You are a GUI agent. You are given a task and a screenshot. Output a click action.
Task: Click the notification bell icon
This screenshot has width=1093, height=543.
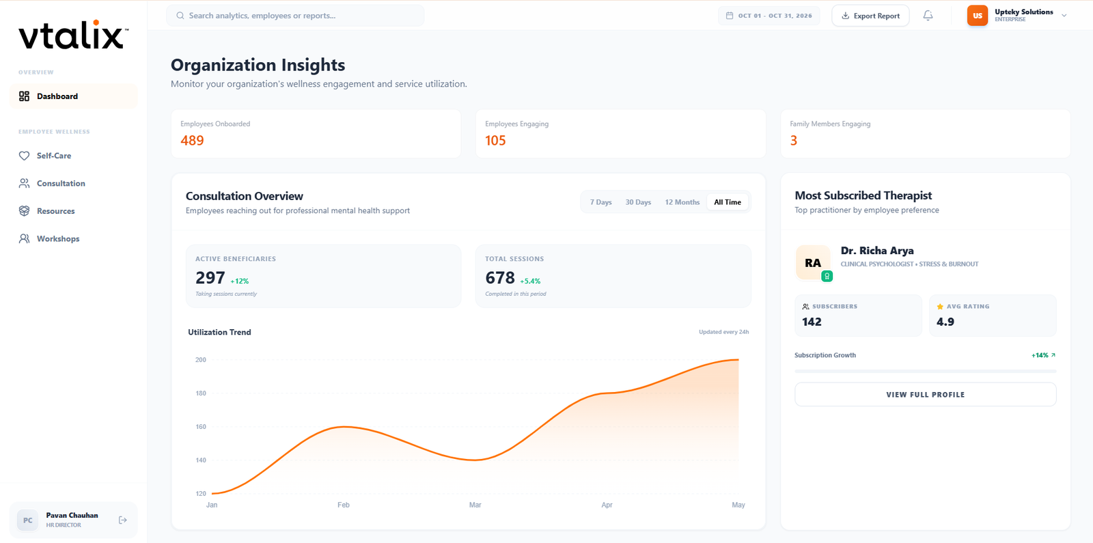click(928, 16)
